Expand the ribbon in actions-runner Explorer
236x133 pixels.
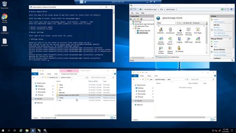click(112, 74)
